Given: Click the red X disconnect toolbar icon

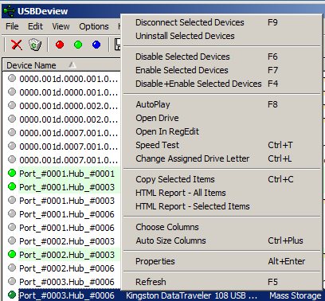Looking at the screenshot, I should point(17,45).
